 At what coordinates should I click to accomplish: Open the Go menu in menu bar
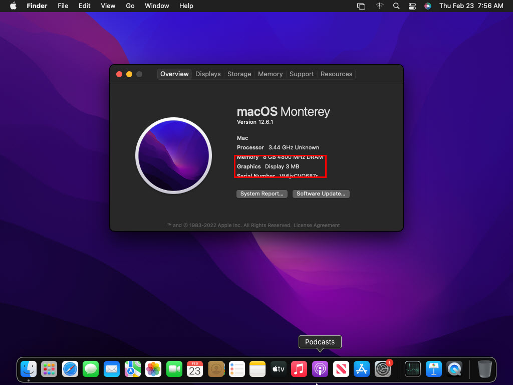(130, 6)
